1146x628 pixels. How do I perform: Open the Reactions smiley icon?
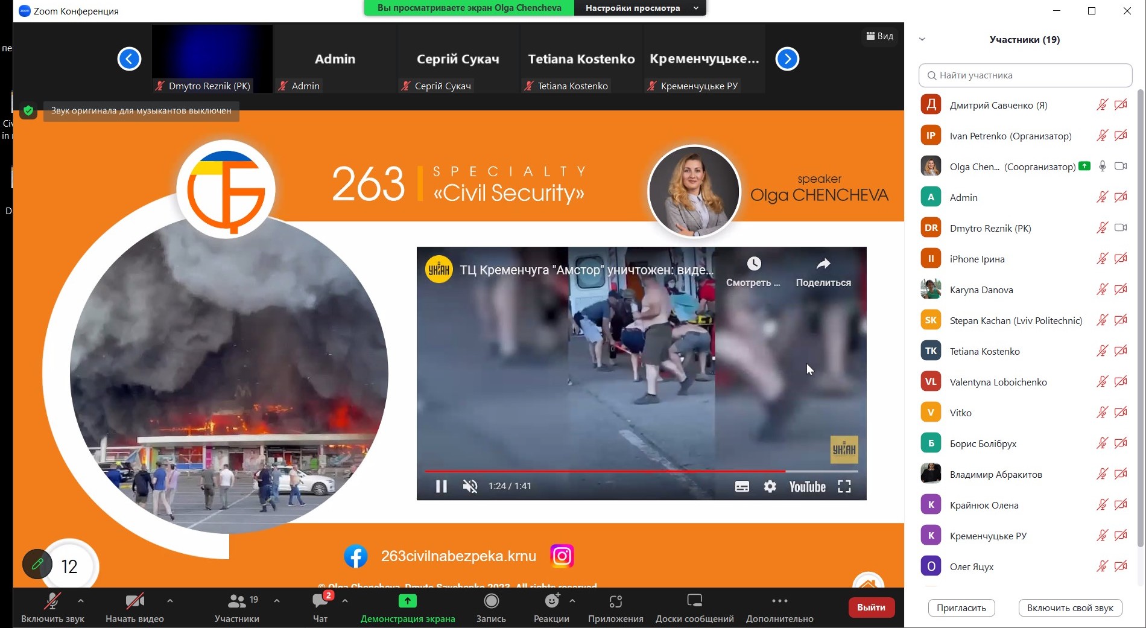(552, 600)
